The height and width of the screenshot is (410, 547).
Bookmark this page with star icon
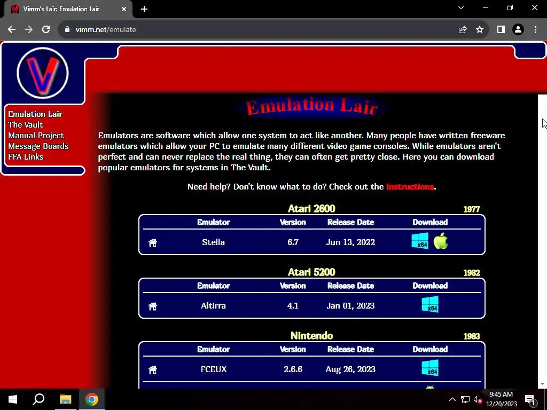pyautogui.click(x=480, y=30)
